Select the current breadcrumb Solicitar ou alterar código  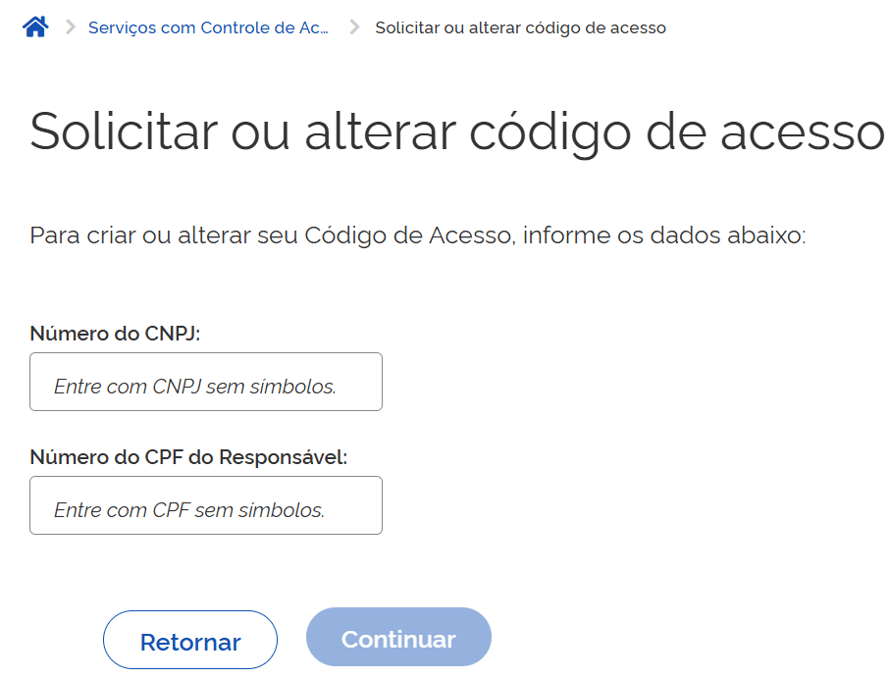tap(520, 27)
